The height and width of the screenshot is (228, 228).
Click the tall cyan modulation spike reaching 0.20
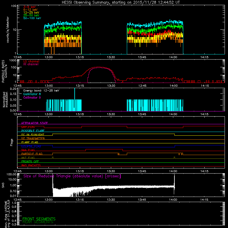click(x=75, y=94)
